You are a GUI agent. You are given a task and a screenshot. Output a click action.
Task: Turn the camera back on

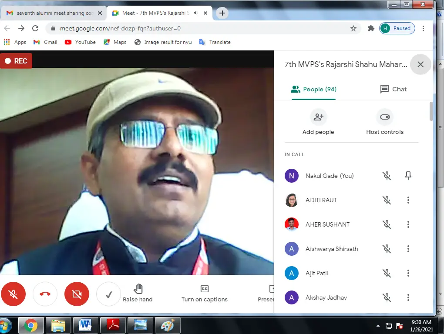[x=77, y=294]
